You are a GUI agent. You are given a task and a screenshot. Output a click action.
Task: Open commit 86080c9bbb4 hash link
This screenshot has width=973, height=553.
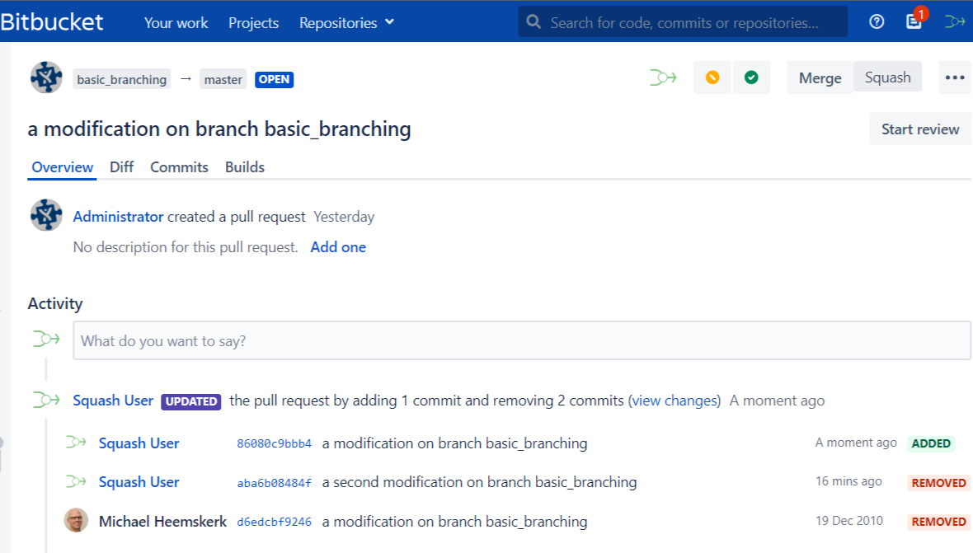coord(274,443)
